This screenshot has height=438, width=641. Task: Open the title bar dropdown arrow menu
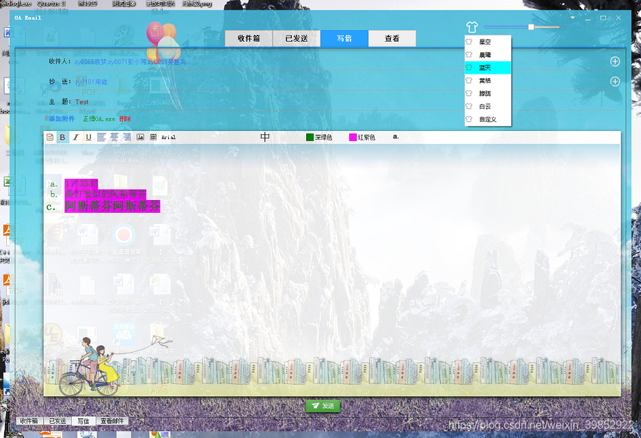[x=573, y=18]
